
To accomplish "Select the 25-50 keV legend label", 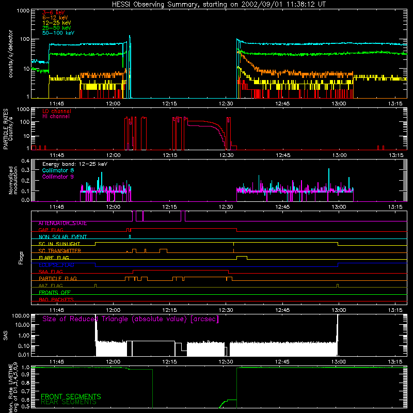I will pos(56,28).
